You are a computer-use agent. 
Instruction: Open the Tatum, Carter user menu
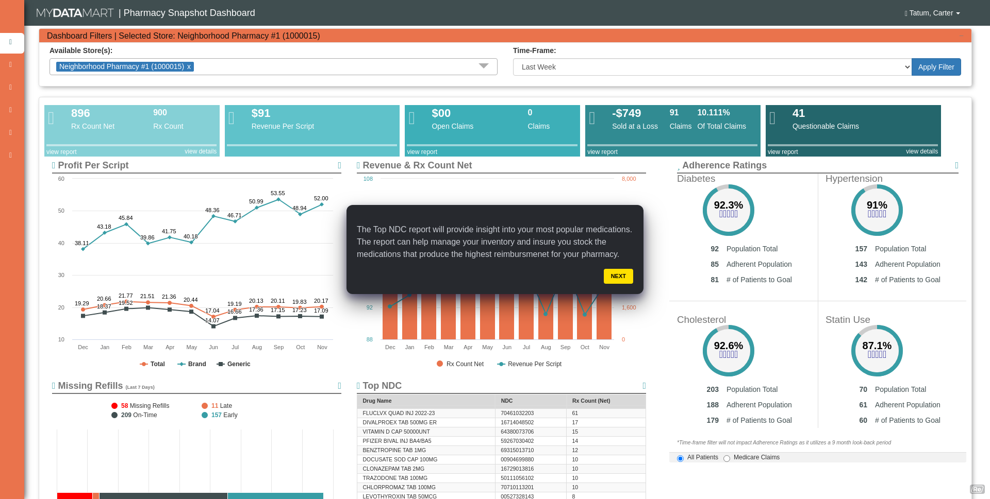point(932,13)
